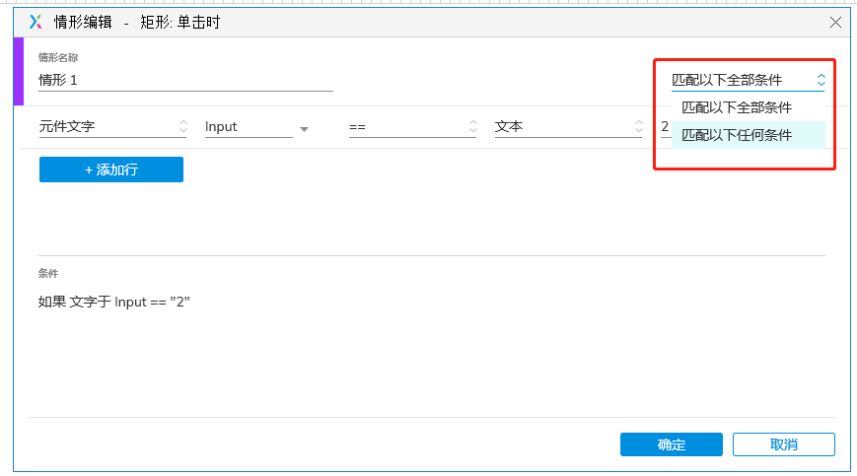This screenshot has width=857, height=476.
Task: Click the Input target widget field
Action: (249, 127)
